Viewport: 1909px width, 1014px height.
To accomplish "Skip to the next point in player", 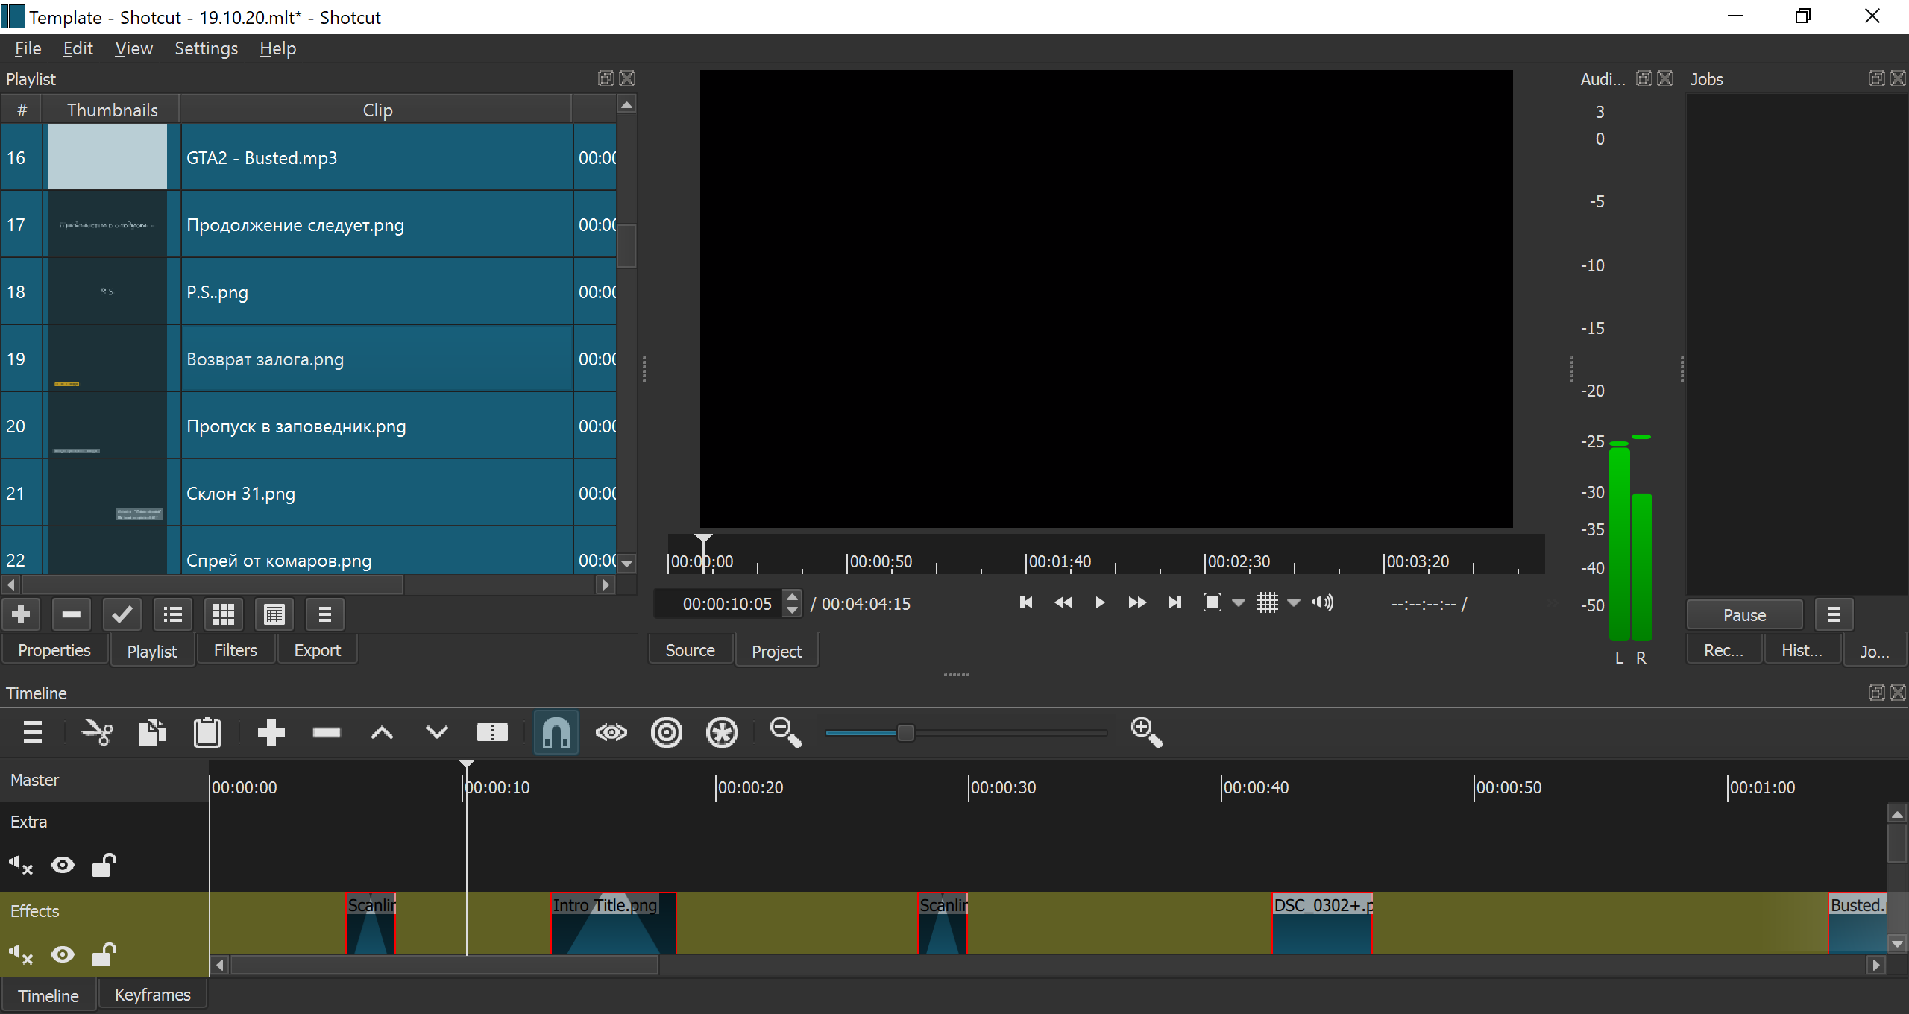I will click(x=1174, y=602).
